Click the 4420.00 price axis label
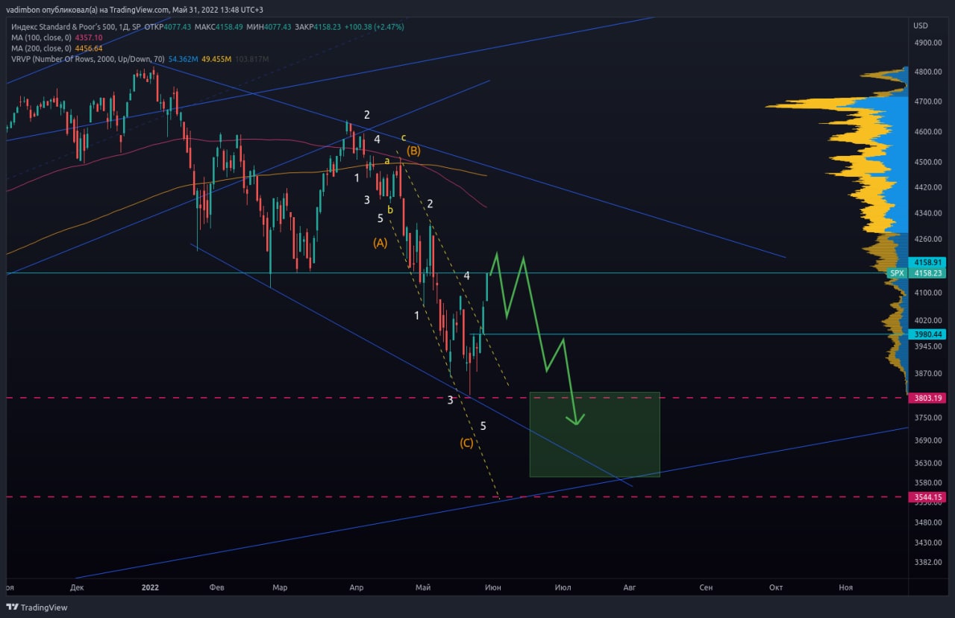 click(927, 187)
